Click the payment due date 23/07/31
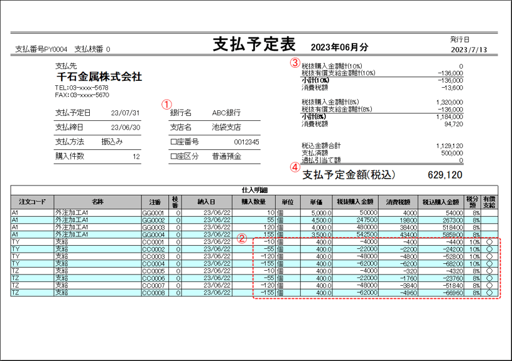 click(125, 113)
